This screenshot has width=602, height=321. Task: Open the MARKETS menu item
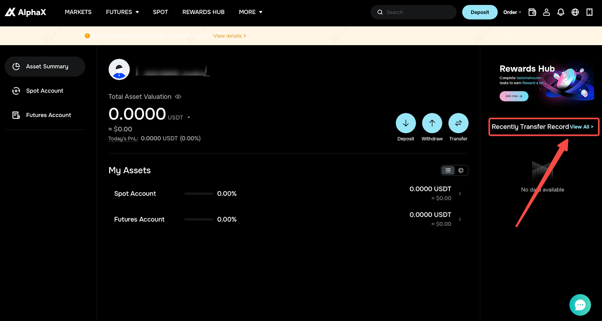(78, 12)
